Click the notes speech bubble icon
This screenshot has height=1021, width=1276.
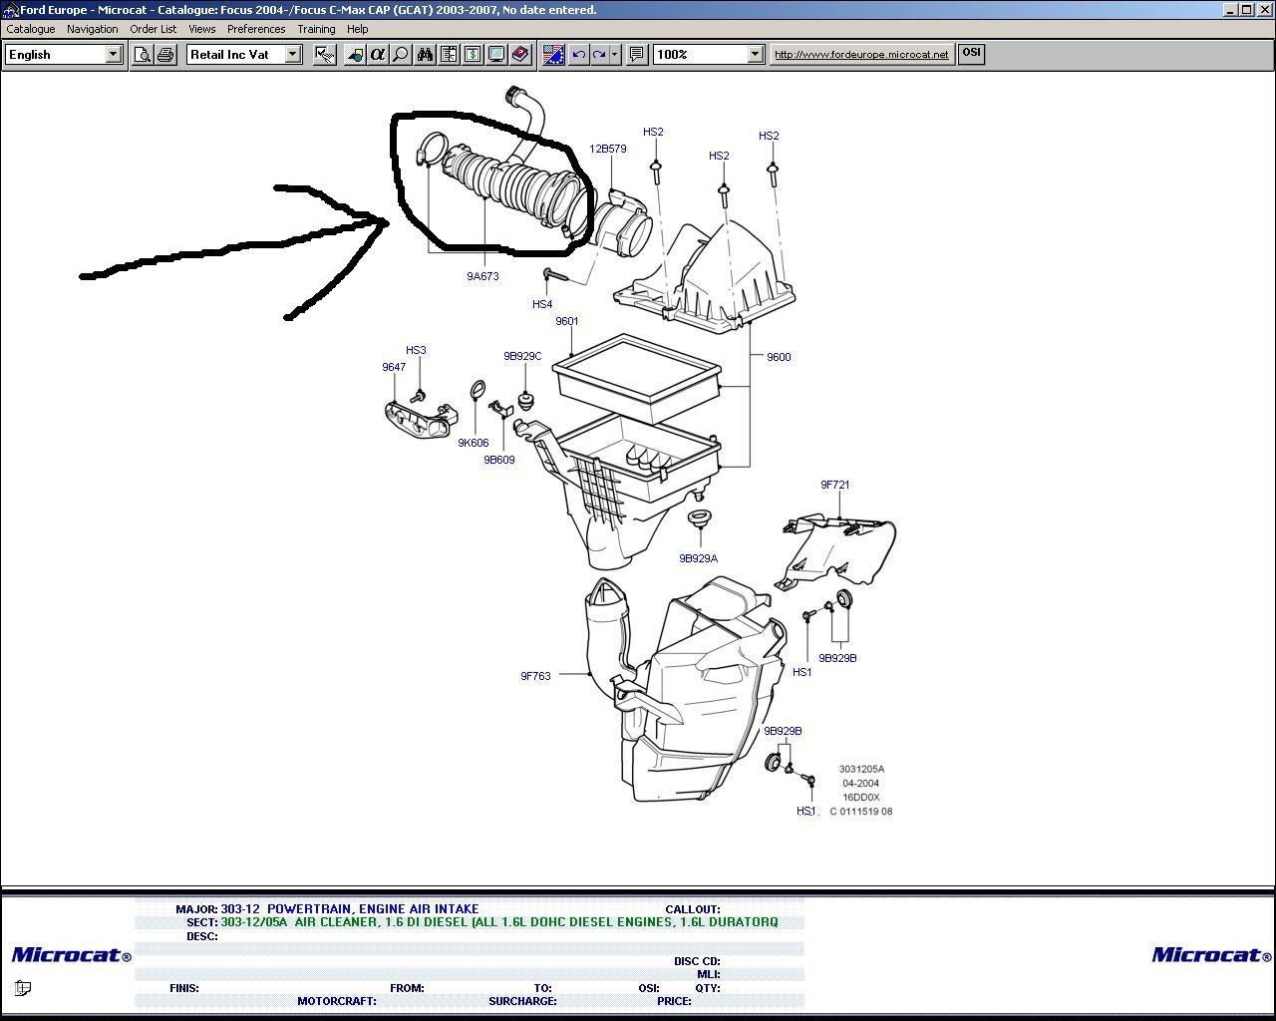[636, 55]
